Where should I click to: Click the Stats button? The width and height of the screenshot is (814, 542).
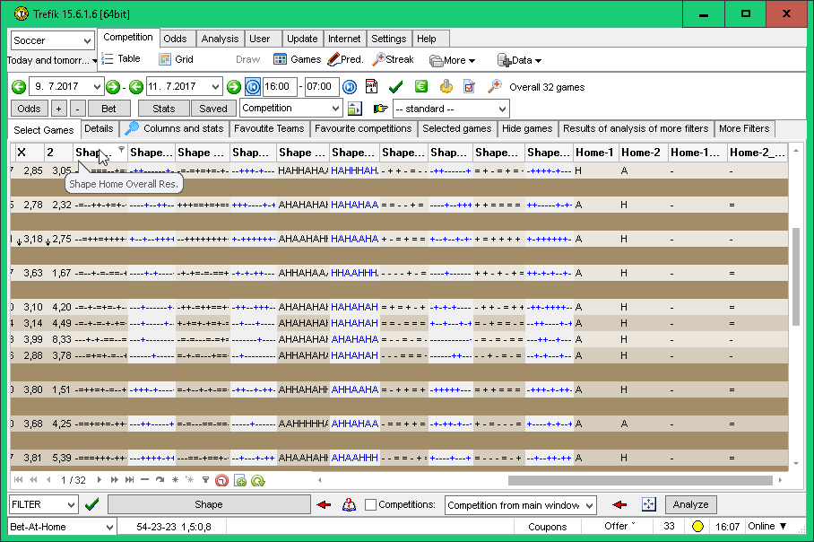tap(163, 109)
